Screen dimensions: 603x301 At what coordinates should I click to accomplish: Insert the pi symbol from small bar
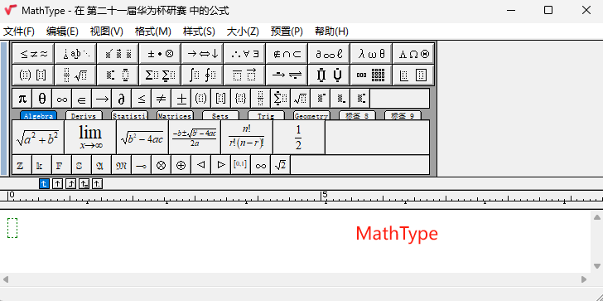click(x=22, y=99)
